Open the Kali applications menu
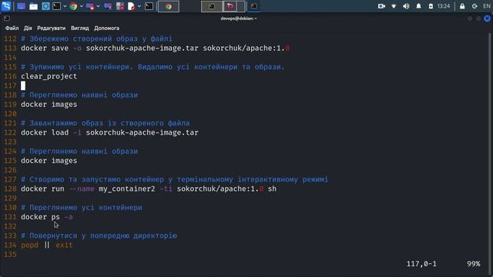 point(6,6)
